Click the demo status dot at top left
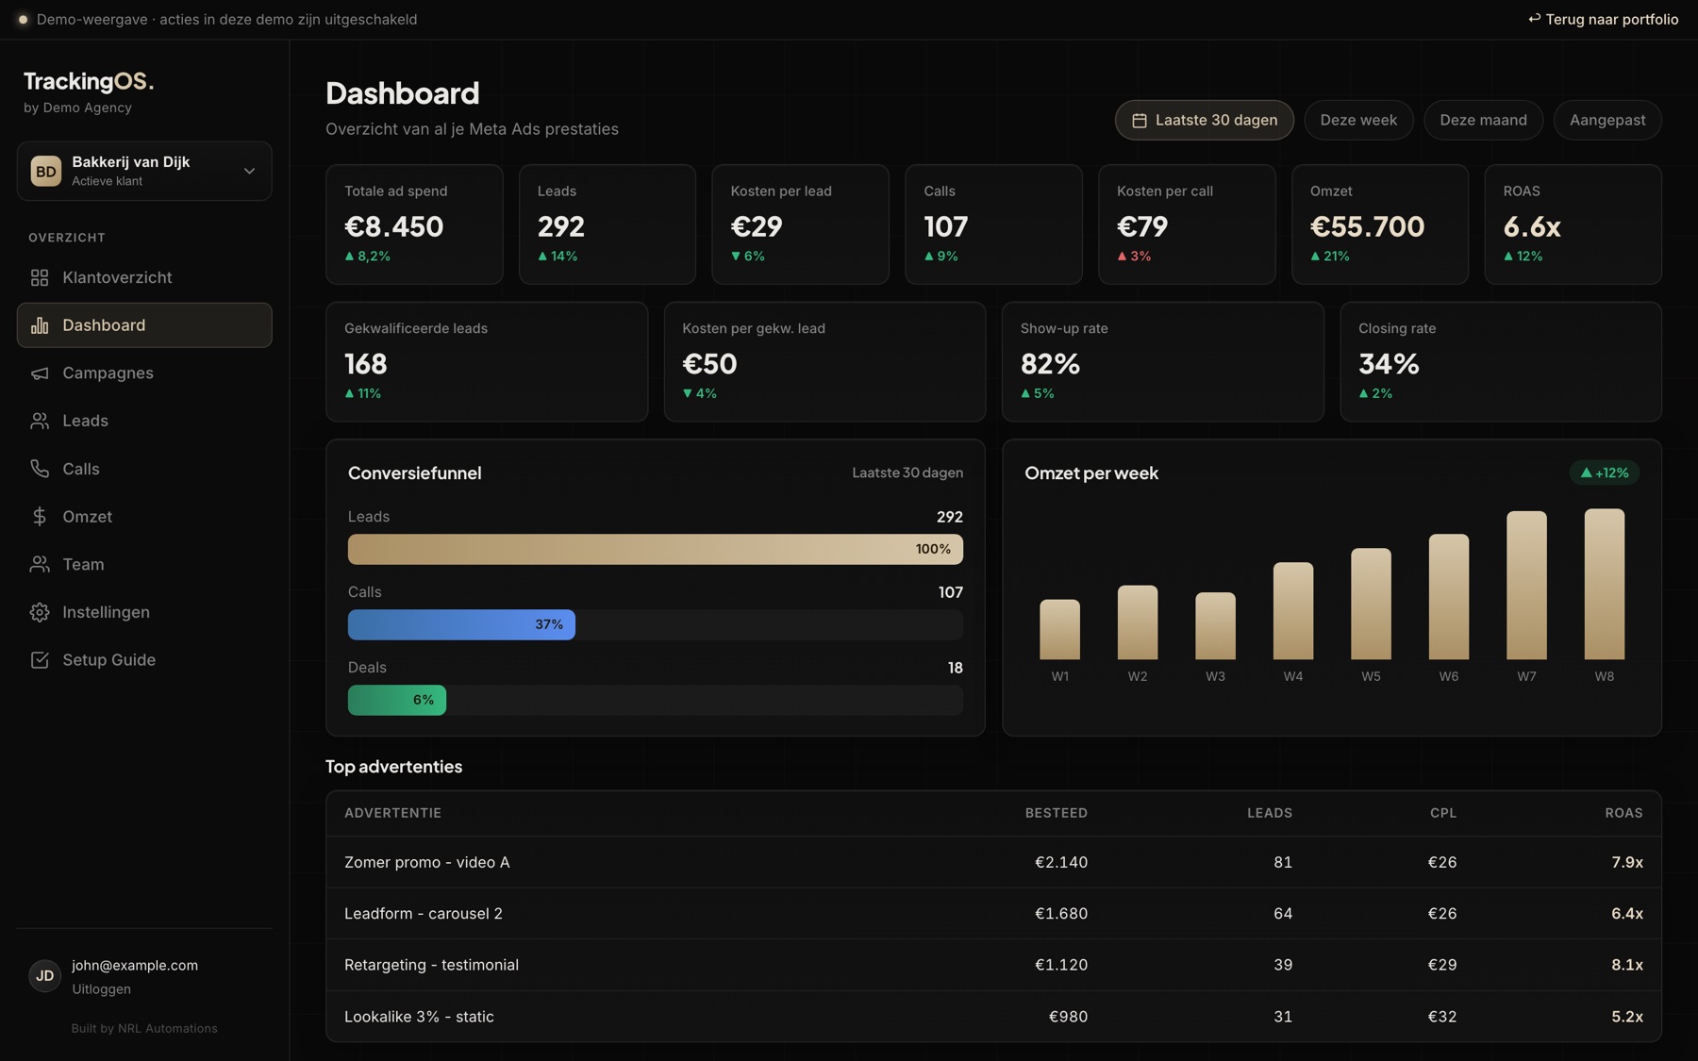1698x1061 pixels. click(23, 19)
